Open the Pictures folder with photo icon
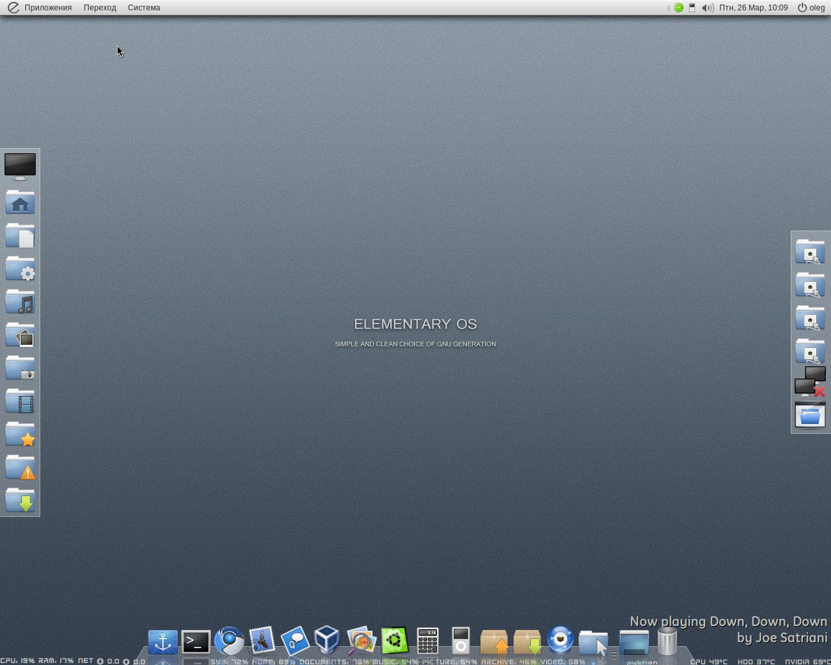This screenshot has height=665, width=831. pos(20,335)
